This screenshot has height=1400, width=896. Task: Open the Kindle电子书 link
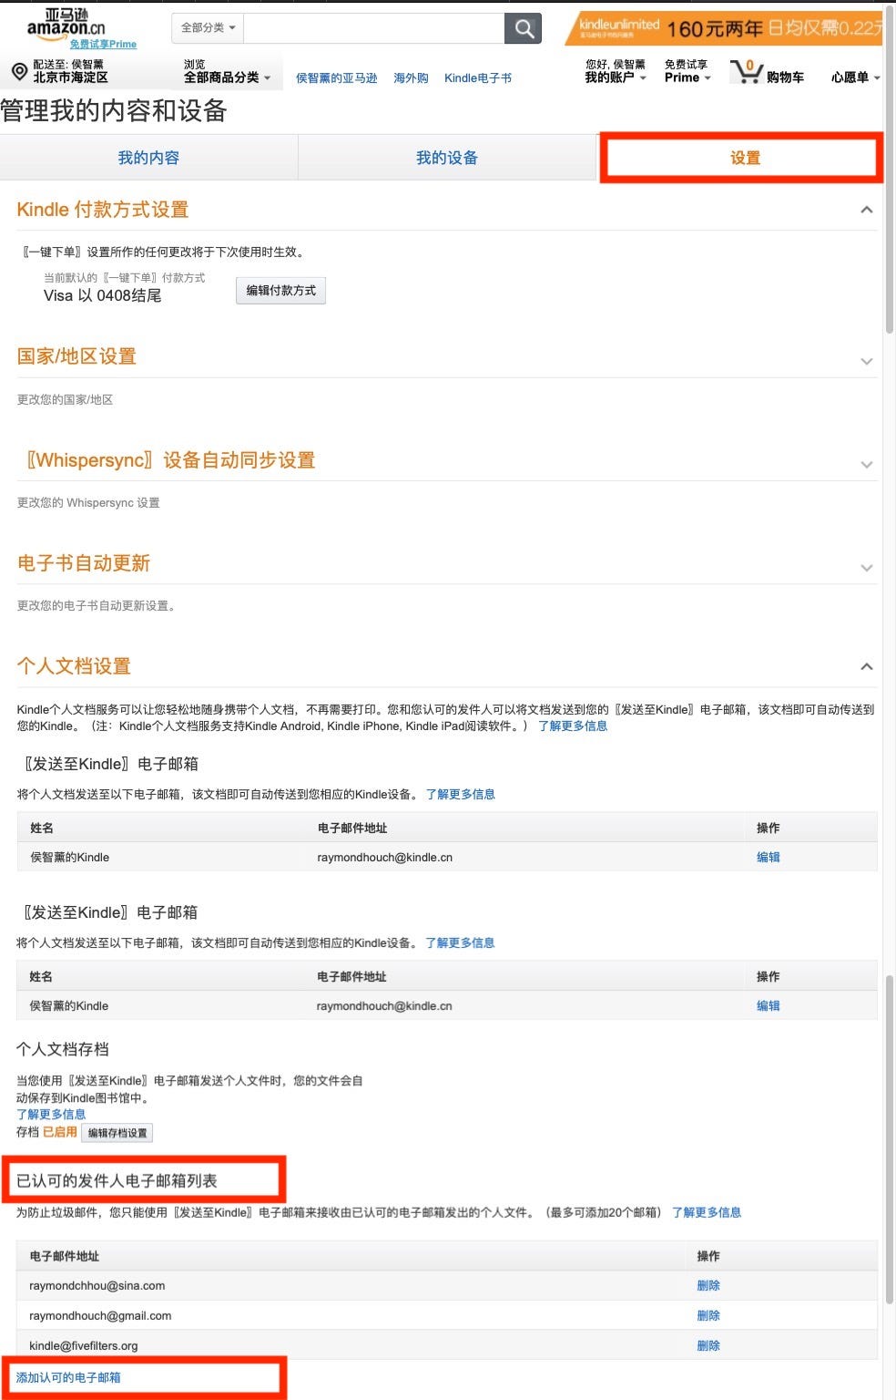click(478, 78)
